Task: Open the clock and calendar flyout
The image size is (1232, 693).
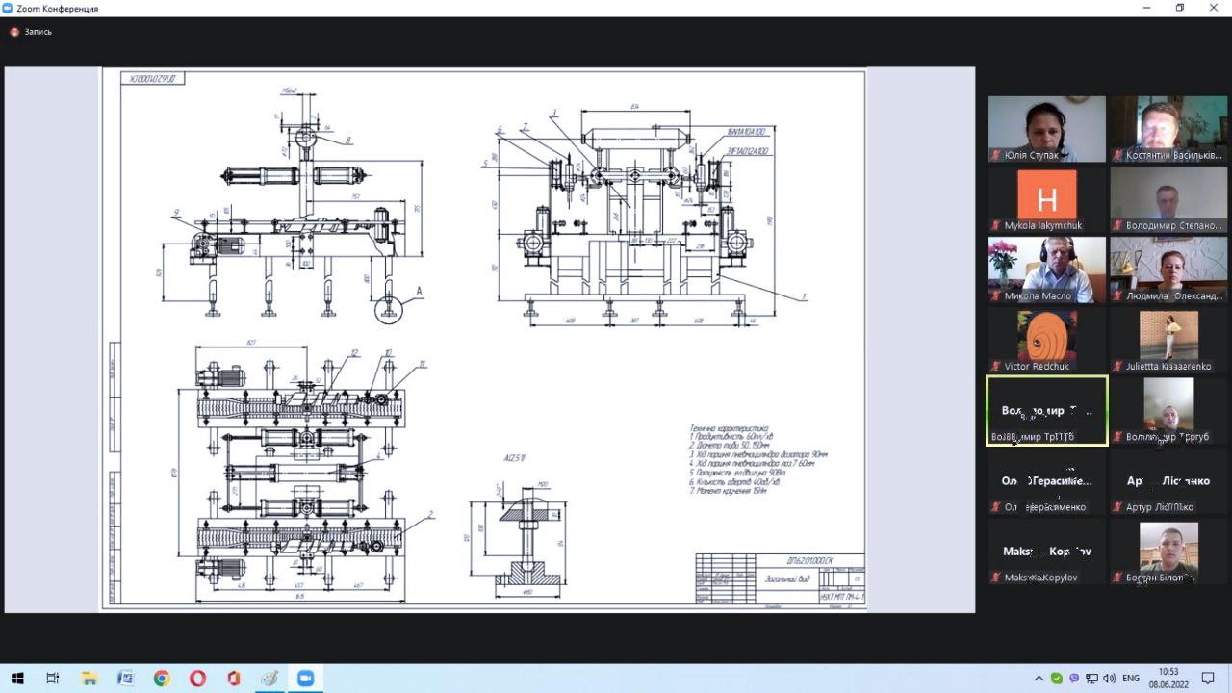Action: [1168, 679]
